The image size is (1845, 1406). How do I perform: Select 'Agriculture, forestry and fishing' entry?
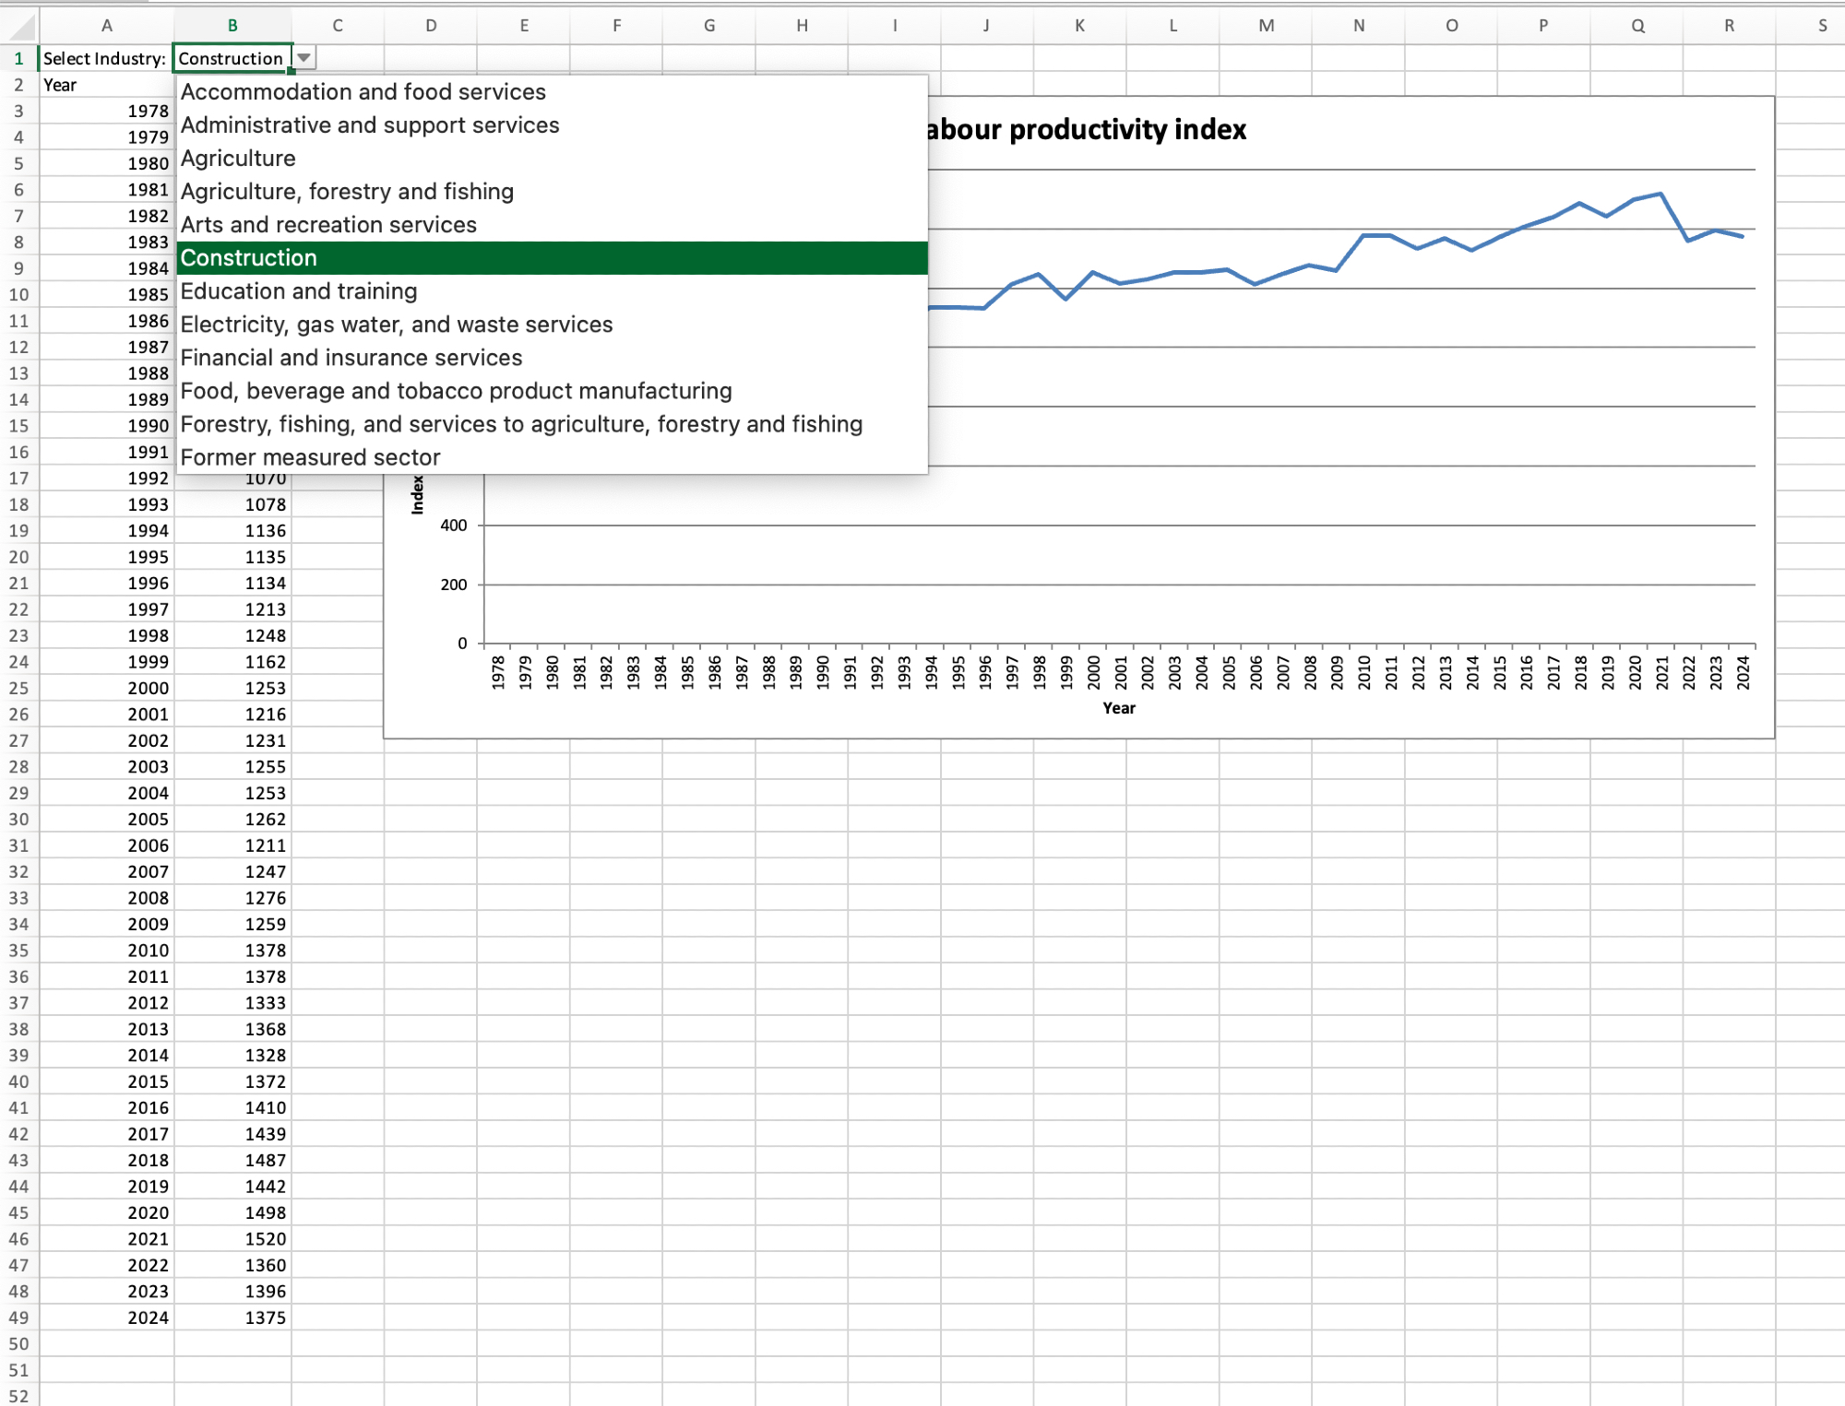pyautogui.click(x=347, y=192)
